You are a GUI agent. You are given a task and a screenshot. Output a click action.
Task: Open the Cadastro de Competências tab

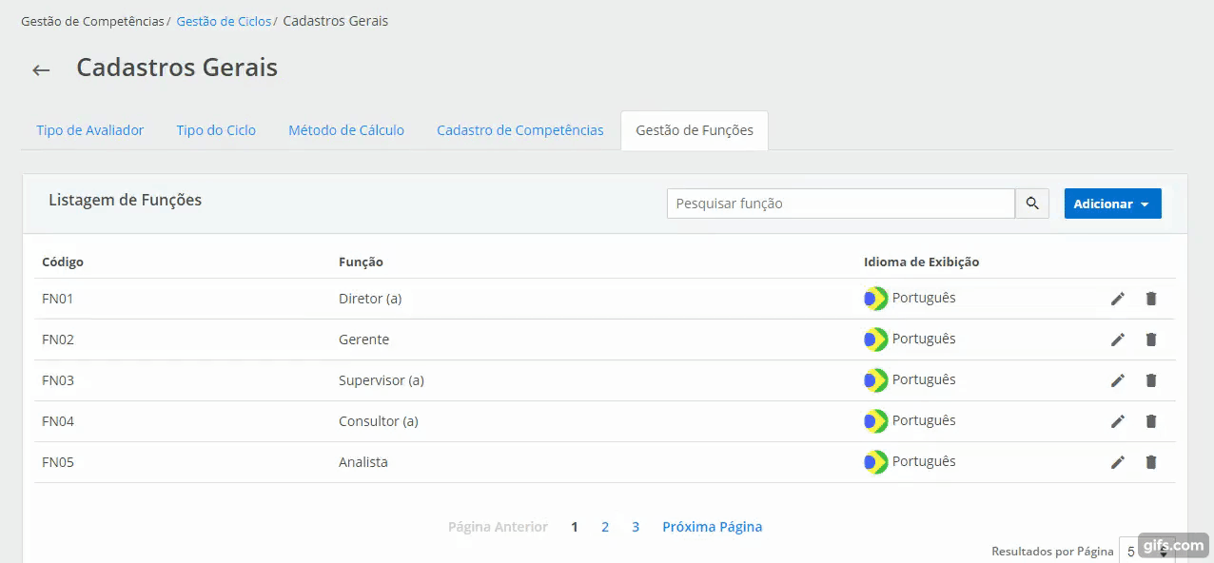[x=519, y=130]
